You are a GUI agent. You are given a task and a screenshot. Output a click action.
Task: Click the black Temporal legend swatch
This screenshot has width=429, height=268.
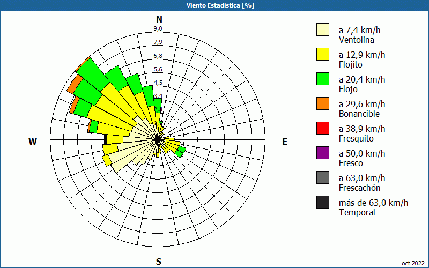pyautogui.click(x=323, y=202)
